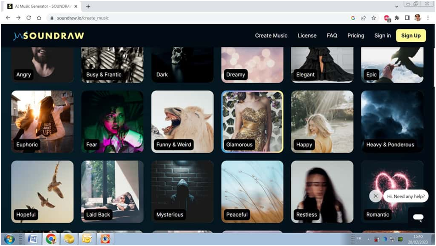Screen dimensions: 436x246
Task: Dismiss the help bubble with the X
Action: (375, 196)
